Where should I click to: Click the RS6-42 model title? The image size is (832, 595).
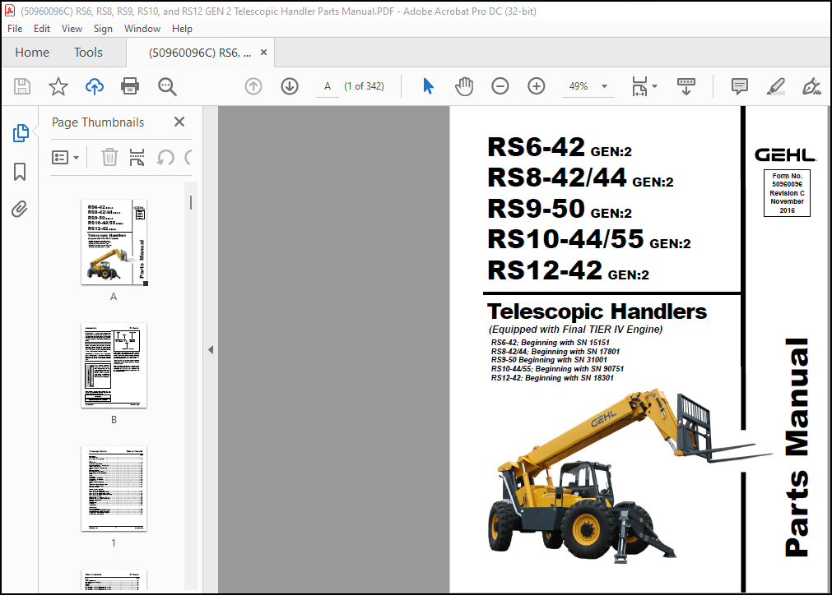(x=560, y=147)
